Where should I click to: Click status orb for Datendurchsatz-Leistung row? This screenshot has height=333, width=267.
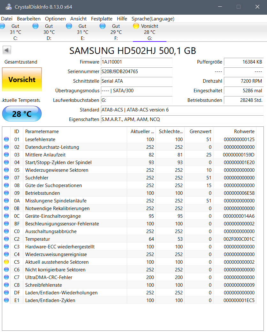(x=6, y=147)
